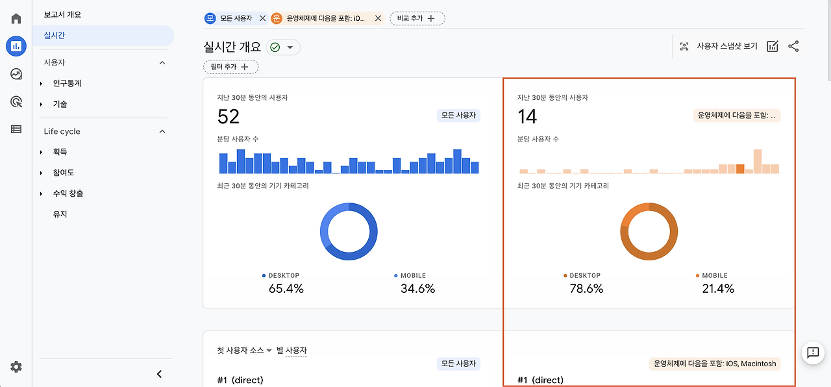
Task: Select the Reports bar-chart icon
Action: point(16,46)
